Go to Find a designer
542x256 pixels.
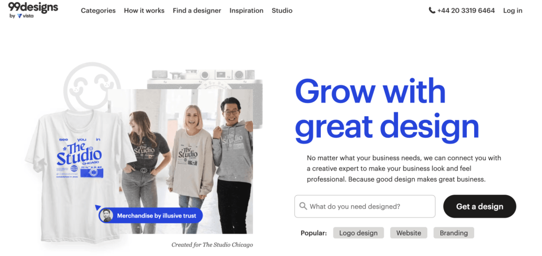point(197,11)
